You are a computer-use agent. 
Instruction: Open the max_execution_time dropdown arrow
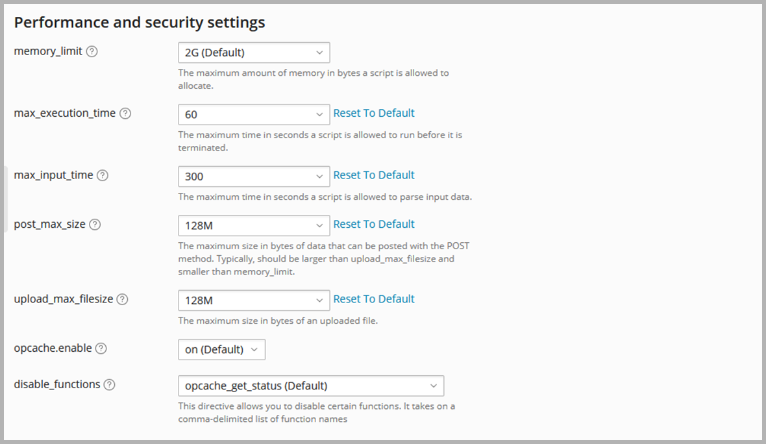click(x=319, y=114)
